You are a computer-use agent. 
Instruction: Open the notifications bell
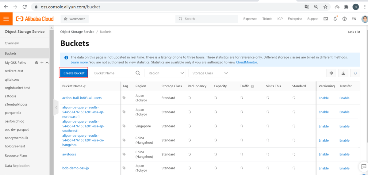(335, 19)
